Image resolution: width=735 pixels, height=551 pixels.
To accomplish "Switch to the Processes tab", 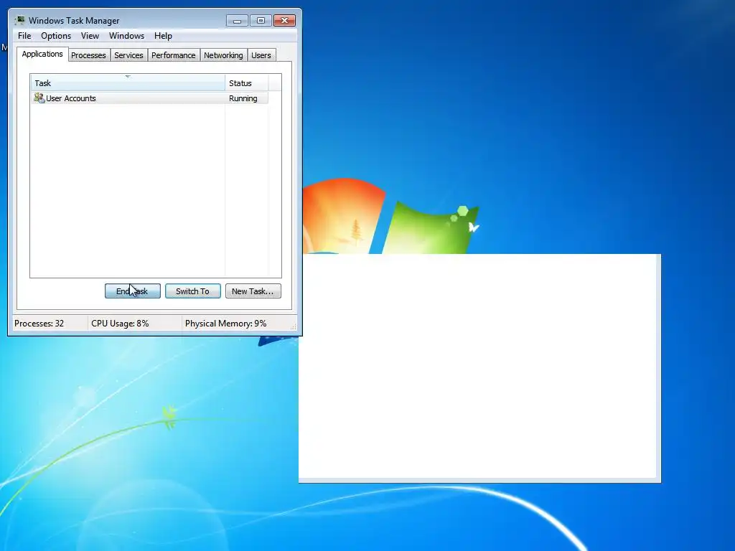I will [88, 55].
